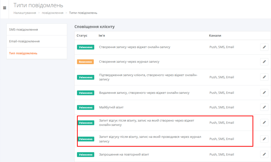Open the hamburger menu icon

coord(4,8)
